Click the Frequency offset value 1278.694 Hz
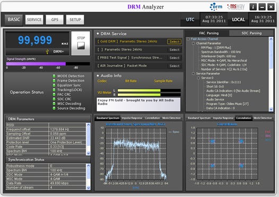 [67, 130]
